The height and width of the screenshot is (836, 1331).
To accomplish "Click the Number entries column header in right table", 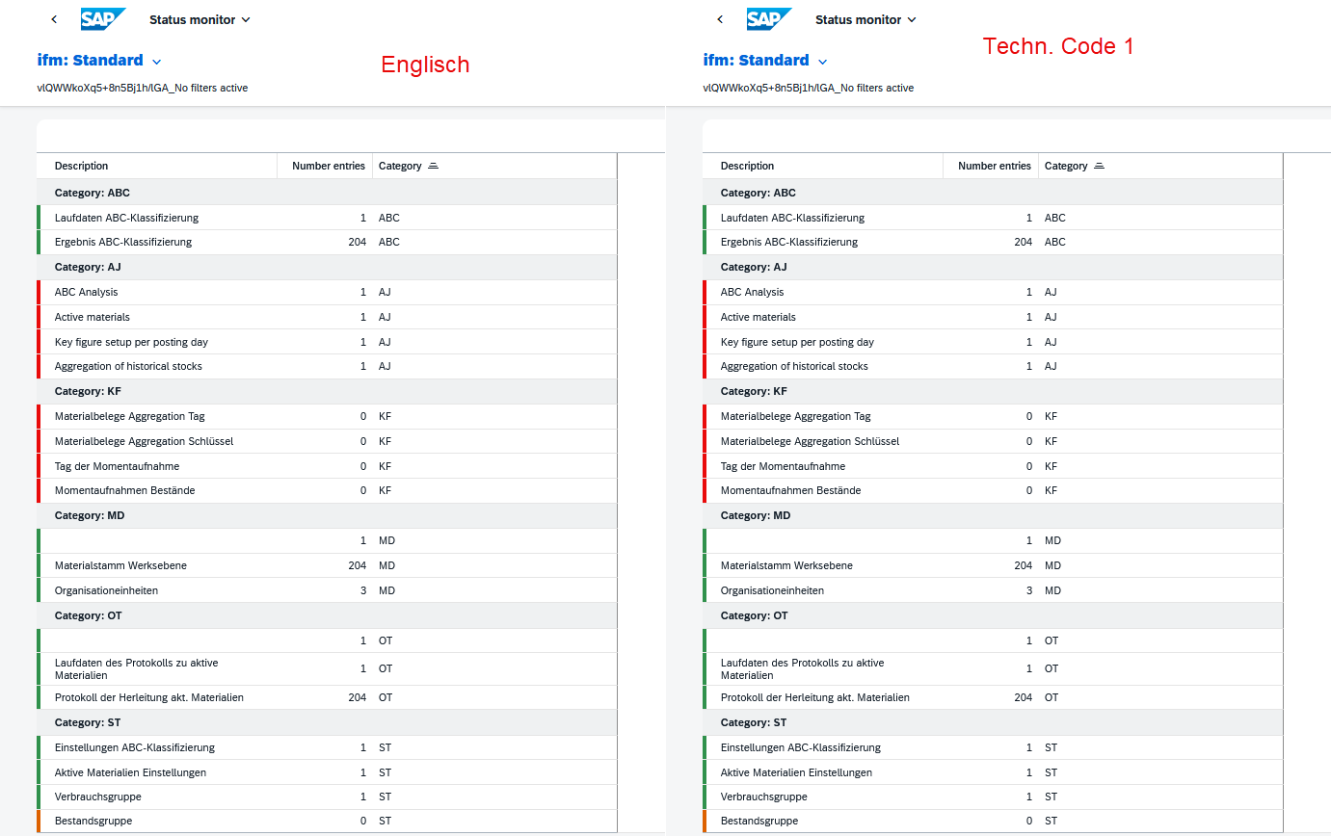I will pos(994,166).
